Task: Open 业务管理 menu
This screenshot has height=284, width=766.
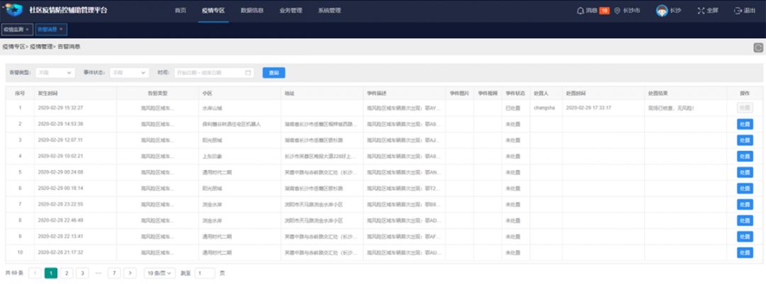Action: [291, 11]
